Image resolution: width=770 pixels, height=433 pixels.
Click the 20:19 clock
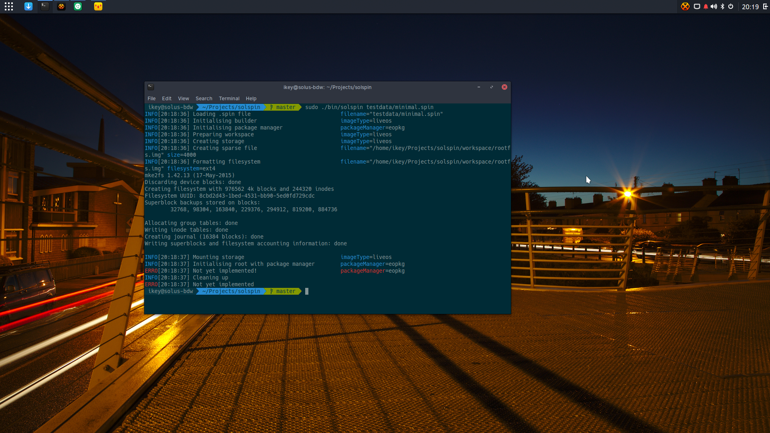750,7
